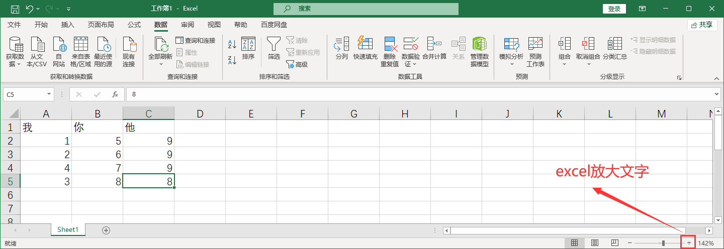The width and height of the screenshot is (724, 249).
Task: Sort column ascending A to Z
Action: click(x=232, y=45)
